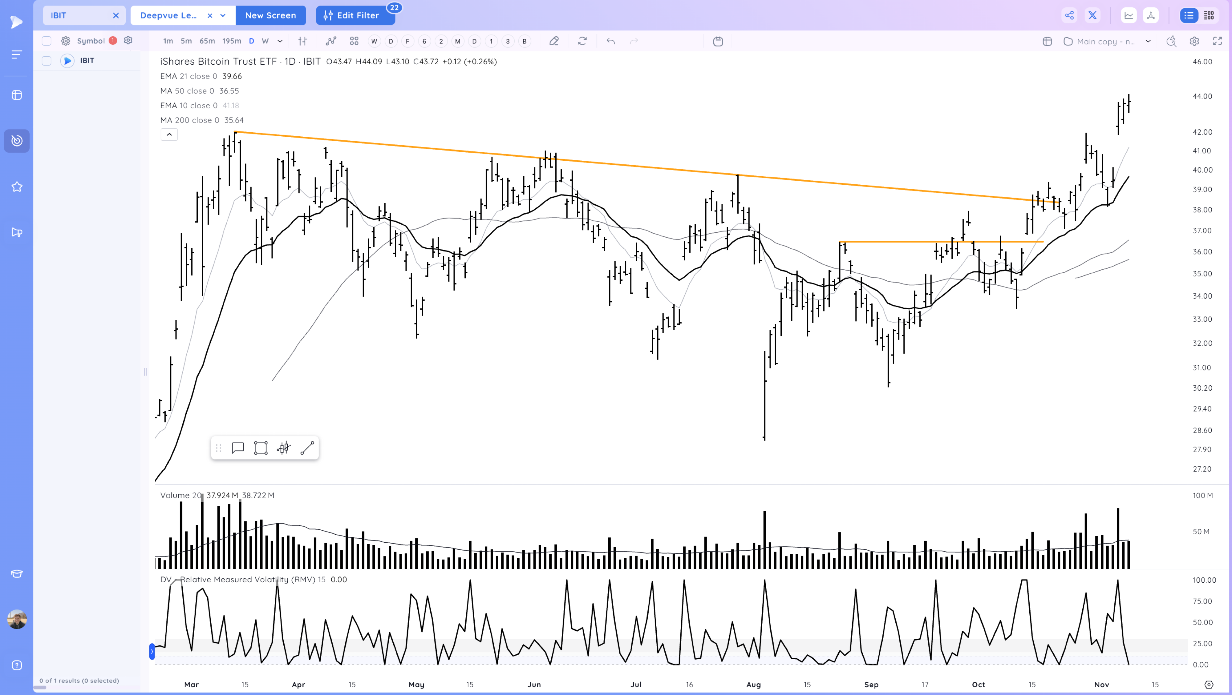Check the IBIT row checkbox
1232x695 pixels.
pos(47,61)
